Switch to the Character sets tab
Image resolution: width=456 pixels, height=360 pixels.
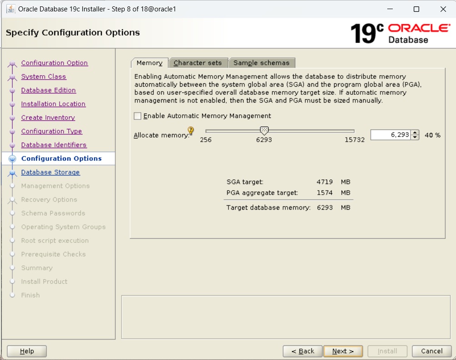tap(198, 62)
